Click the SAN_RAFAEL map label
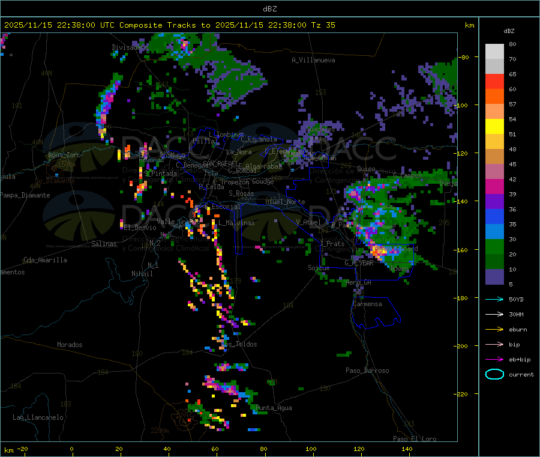540x457 pixels. point(220,163)
